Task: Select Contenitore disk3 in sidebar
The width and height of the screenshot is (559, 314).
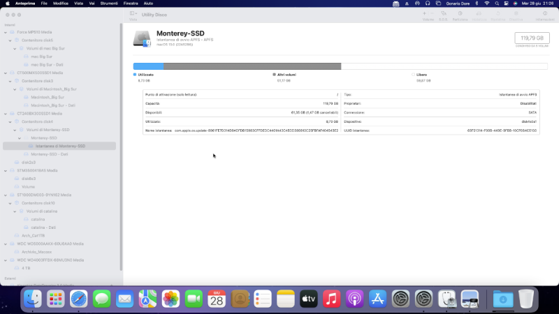Action: (37, 81)
